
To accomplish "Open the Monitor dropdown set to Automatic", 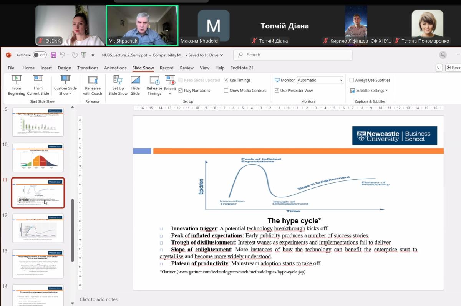I will 320,80.
